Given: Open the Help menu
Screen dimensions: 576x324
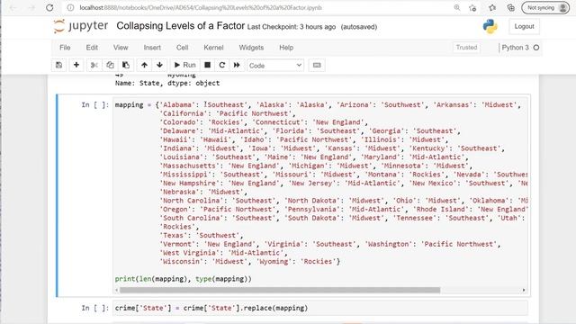Looking at the screenshot, I should pyautogui.click(x=286, y=48).
